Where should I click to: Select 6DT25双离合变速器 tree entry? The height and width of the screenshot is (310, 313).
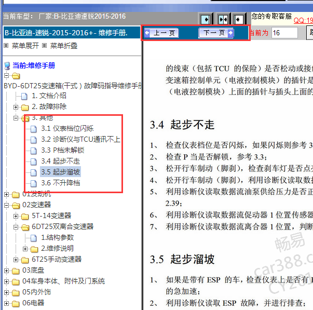[x=63, y=226]
